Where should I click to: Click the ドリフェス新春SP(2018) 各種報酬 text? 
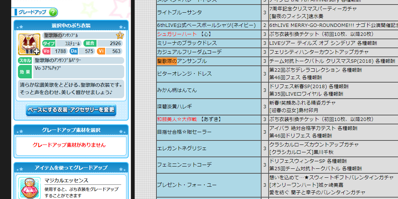[x=309, y=87]
